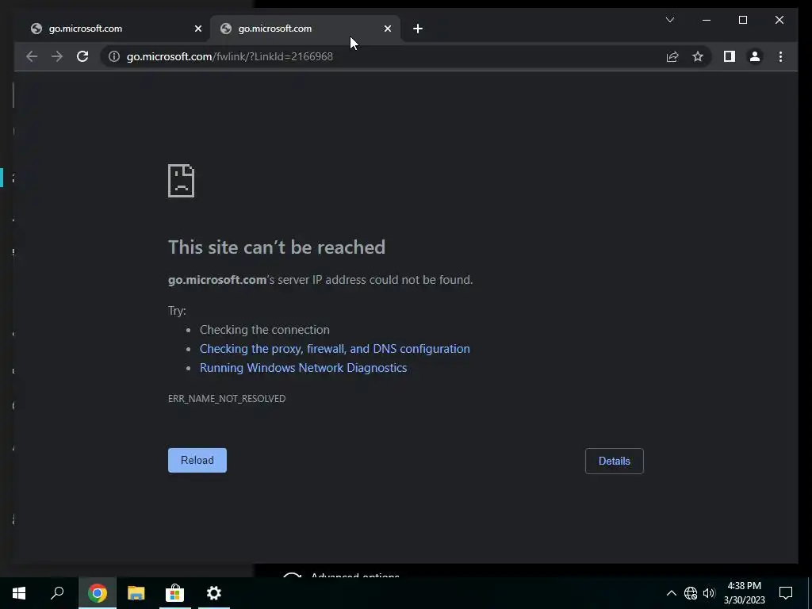Open a new tab with the plus button

click(418, 29)
